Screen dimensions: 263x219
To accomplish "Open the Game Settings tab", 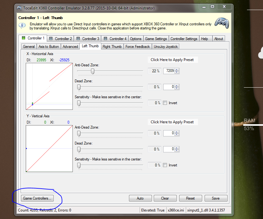I will pos(156,39).
